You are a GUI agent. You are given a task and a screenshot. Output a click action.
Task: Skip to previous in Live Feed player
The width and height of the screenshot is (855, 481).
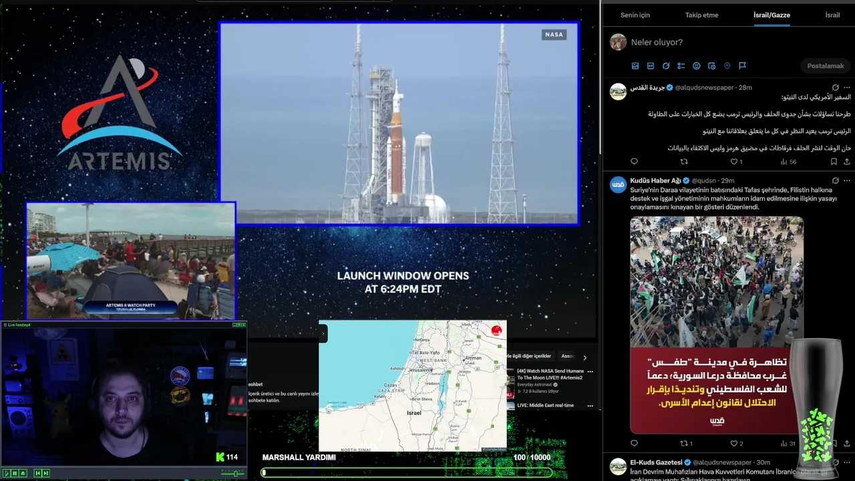37,473
